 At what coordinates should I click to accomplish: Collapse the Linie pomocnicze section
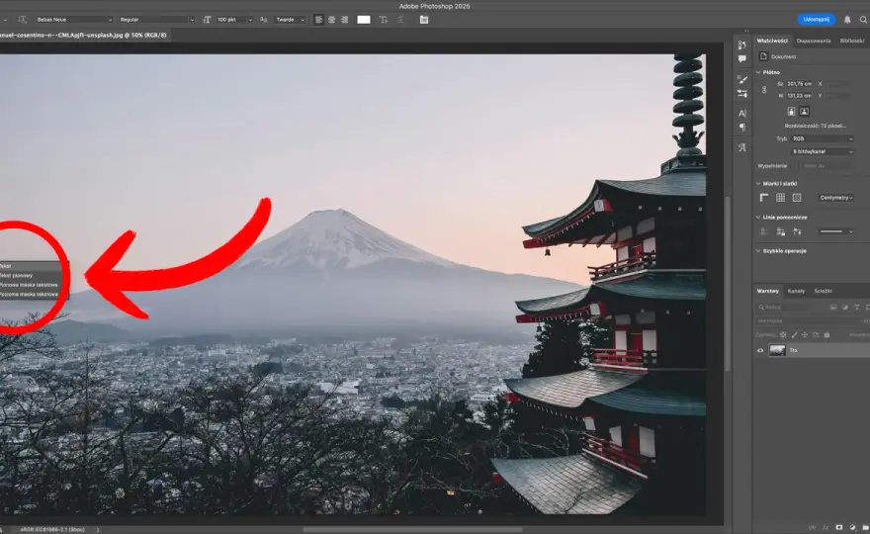[x=758, y=217]
